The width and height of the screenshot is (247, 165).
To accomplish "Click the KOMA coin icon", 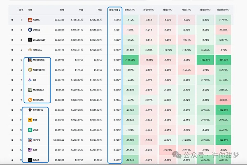I will pos(30,20).
